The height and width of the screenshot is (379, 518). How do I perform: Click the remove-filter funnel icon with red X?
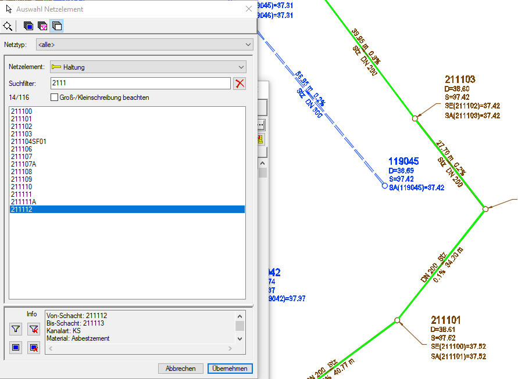pyautogui.click(x=34, y=330)
